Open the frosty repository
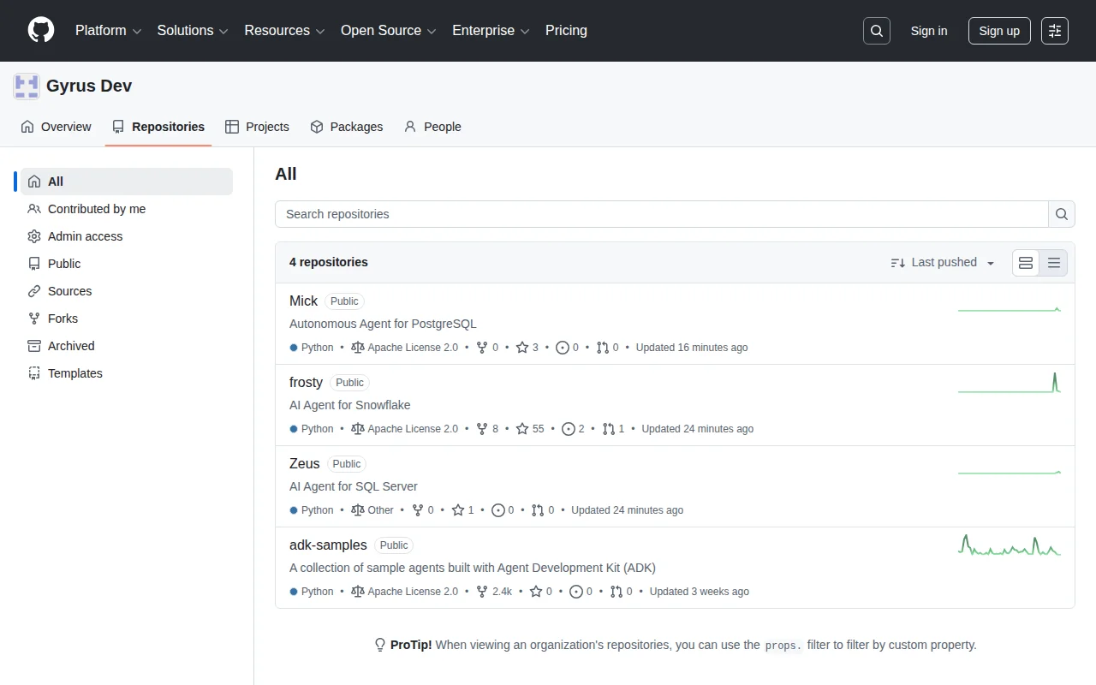Image resolution: width=1096 pixels, height=685 pixels. (x=306, y=383)
